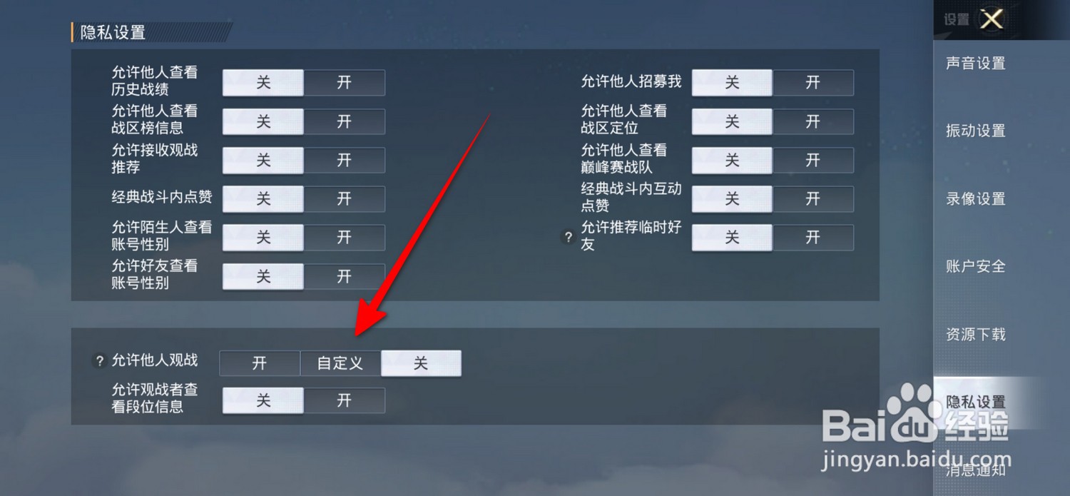Set 允许好友查看账号性别 to 关

pos(263,275)
